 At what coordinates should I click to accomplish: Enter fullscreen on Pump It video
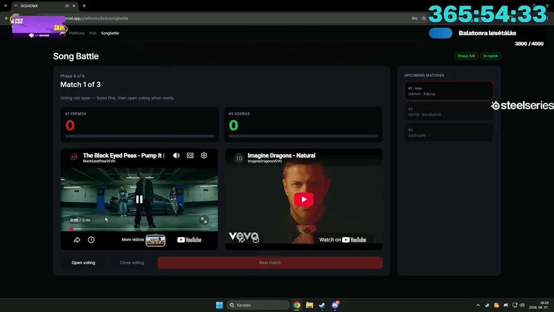pyautogui.click(x=204, y=220)
